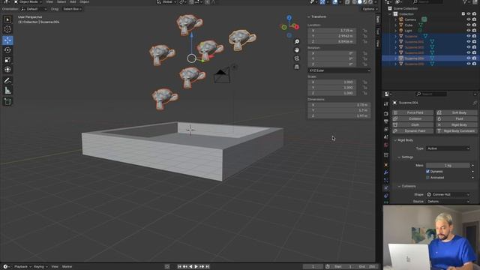
Task: Hide Light with its eye icon
Action: 468,31
